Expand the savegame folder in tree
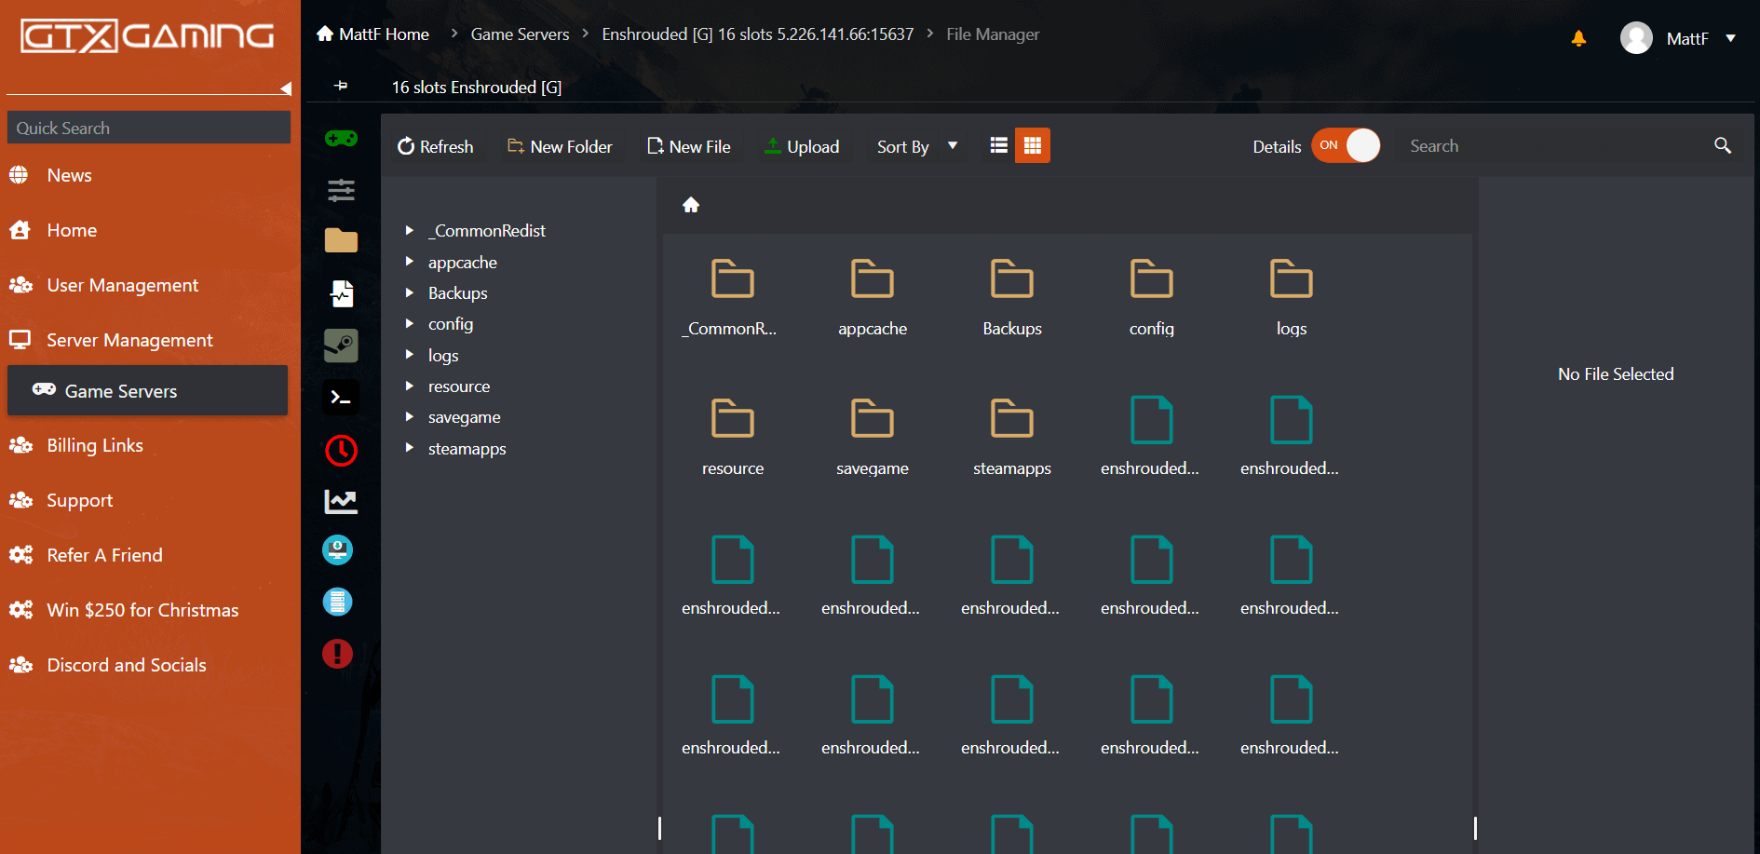Image resolution: width=1760 pixels, height=854 pixels. [x=409, y=417]
